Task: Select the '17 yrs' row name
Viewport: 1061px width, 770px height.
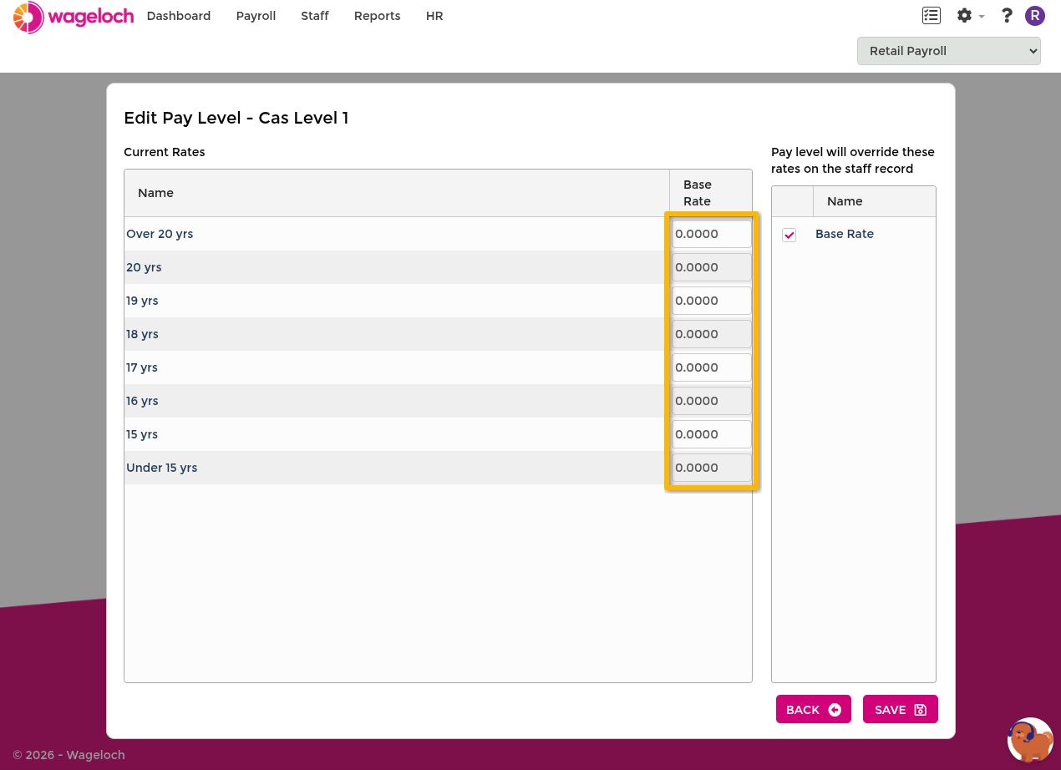Action: click(x=142, y=367)
